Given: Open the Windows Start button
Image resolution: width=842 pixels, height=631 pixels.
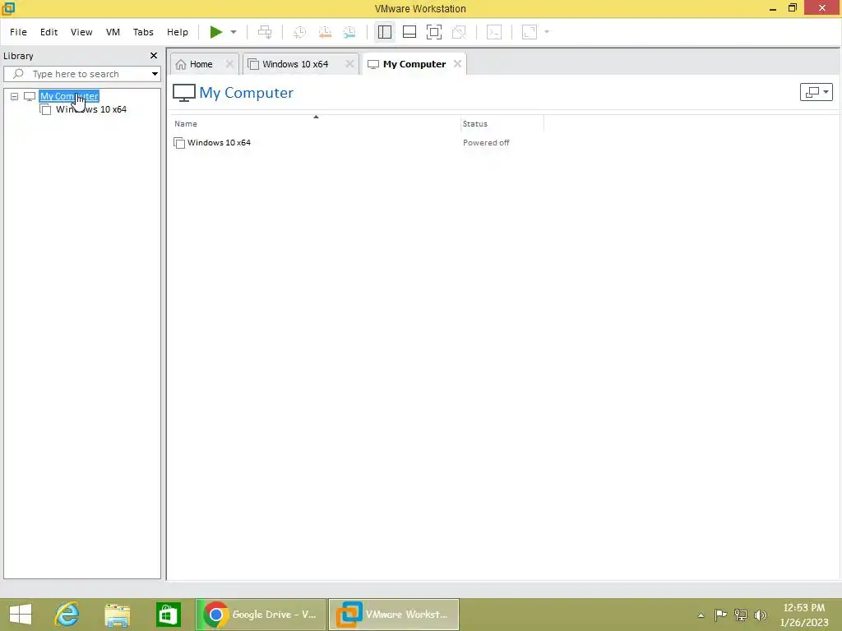Looking at the screenshot, I should tap(21, 615).
